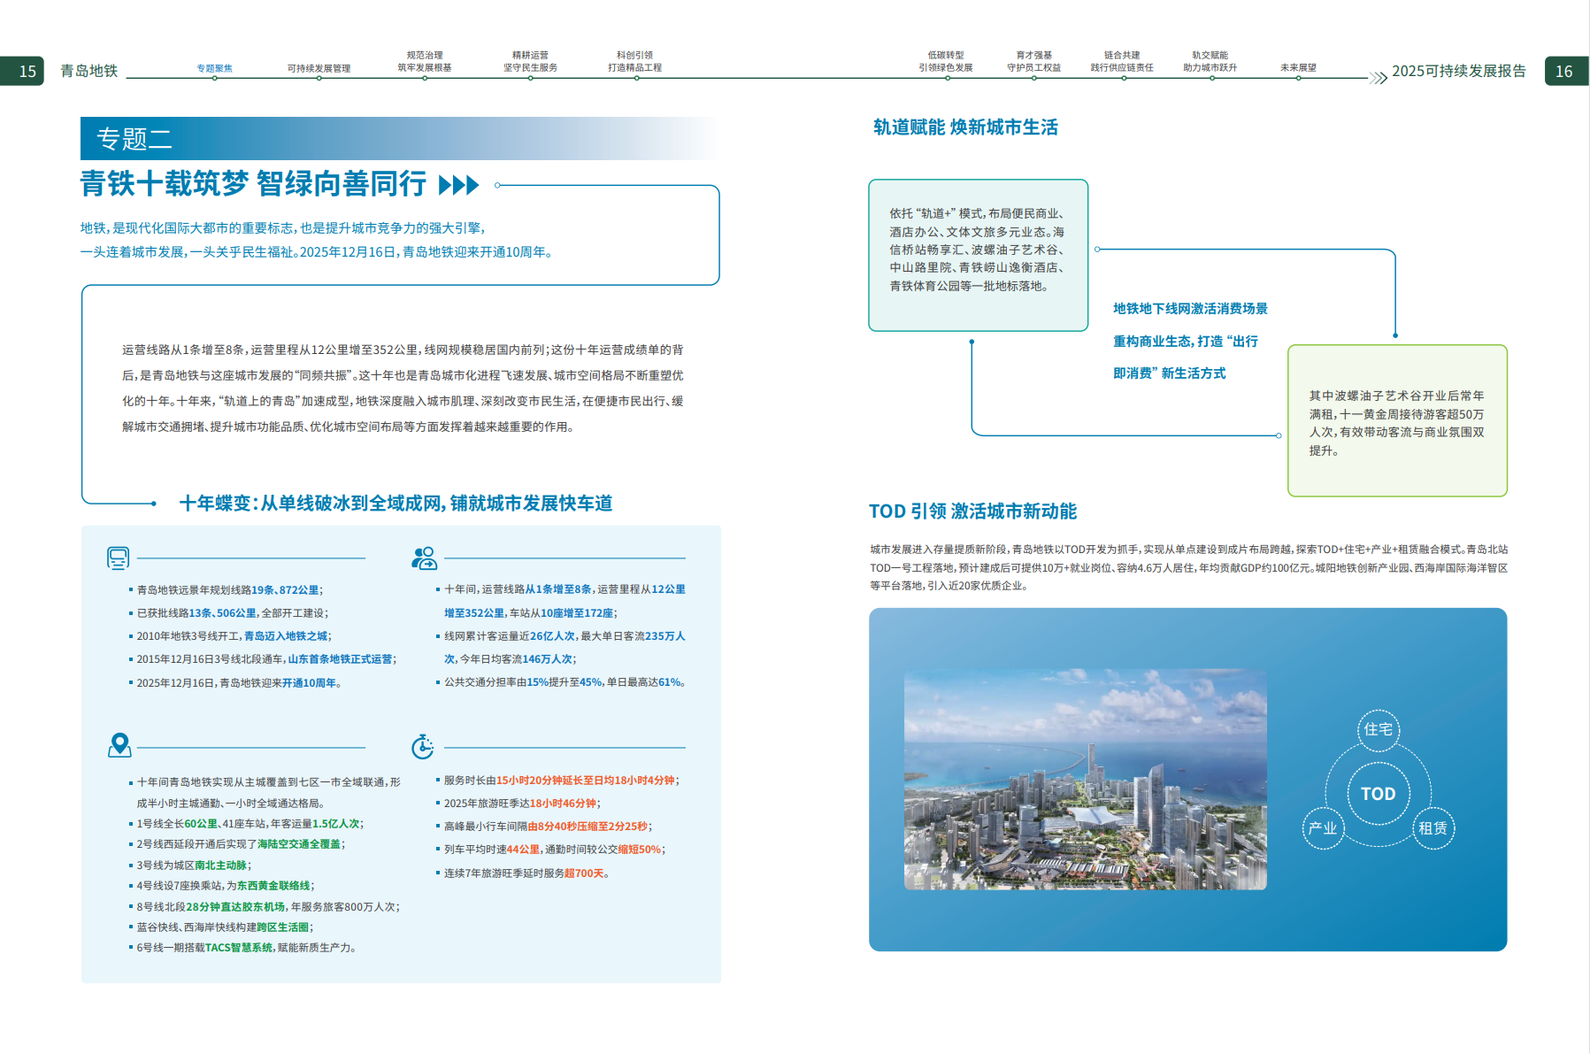Click the passengers icon above ridership statistics
This screenshot has height=1054, width=1590.
click(424, 558)
